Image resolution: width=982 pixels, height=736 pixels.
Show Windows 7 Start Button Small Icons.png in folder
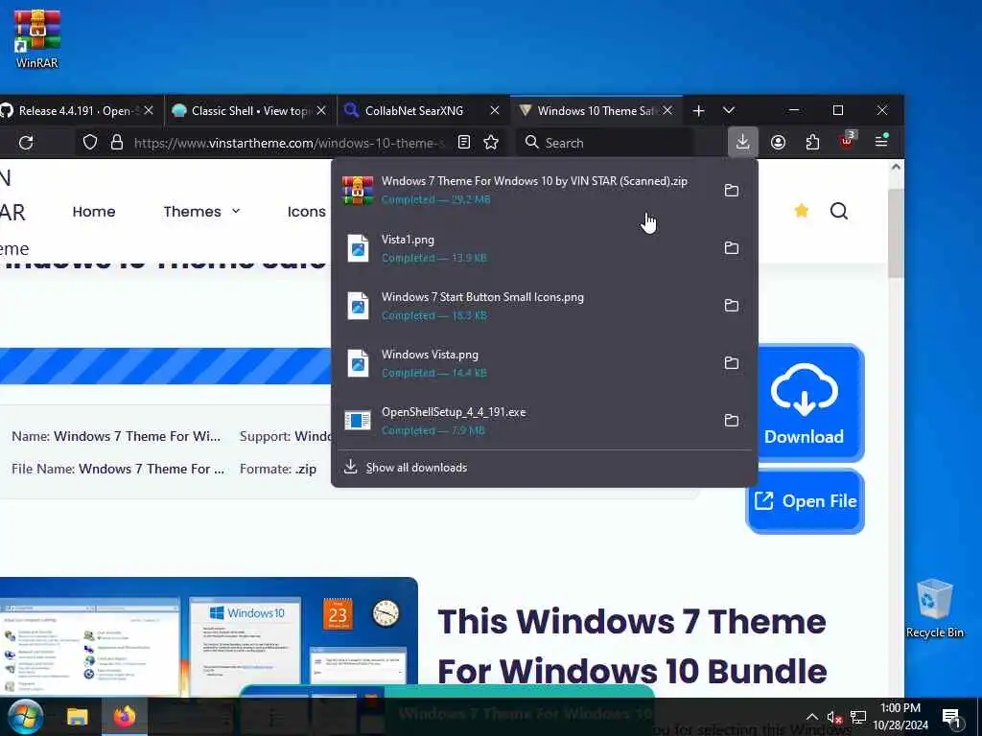pyautogui.click(x=731, y=306)
